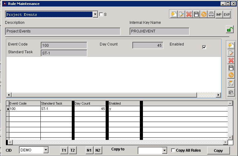Select grid row with Event Code 100
The height and width of the screenshot is (156, 238).
point(25,109)
